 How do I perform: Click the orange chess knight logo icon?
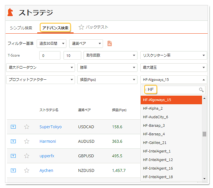point(10,12)
